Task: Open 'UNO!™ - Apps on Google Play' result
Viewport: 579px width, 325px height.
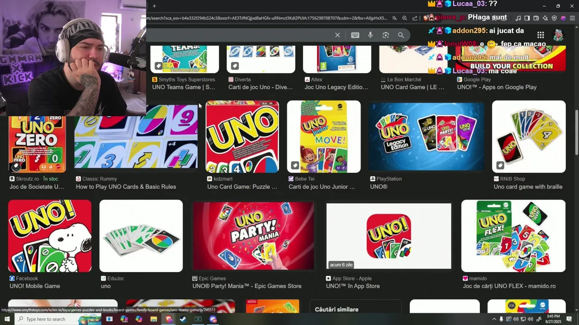Action: point(497,87)
